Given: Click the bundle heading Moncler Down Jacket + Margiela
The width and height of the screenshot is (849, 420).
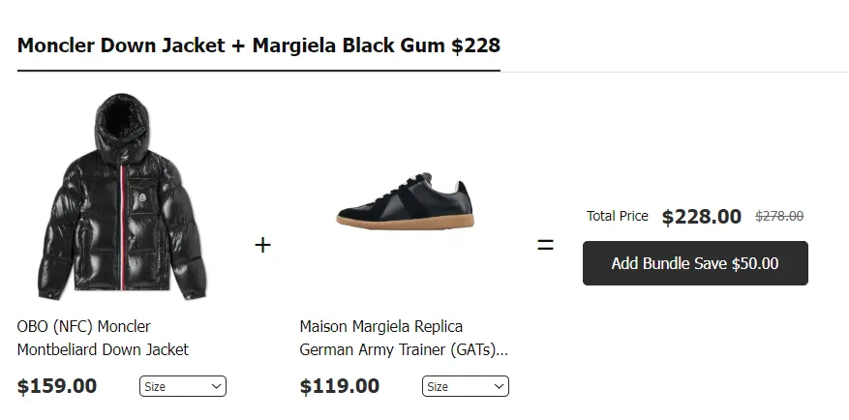Looking at the screenshot, I should click(258, 45).
